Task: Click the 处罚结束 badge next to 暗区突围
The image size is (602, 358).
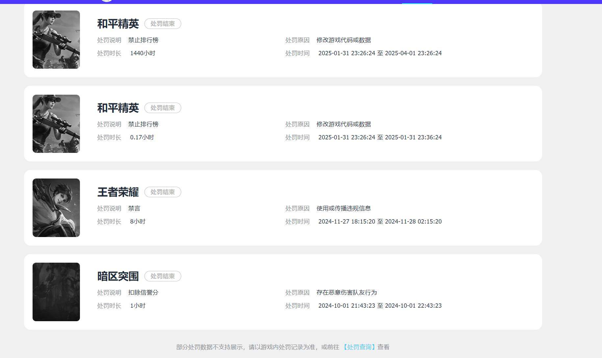Action: pos(163,276)
